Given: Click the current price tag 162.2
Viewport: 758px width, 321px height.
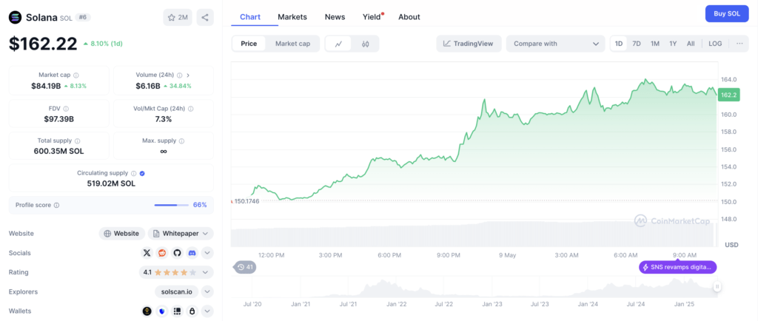Looking at the screenshot, I should pyautogui.click(x=728, y=95).
